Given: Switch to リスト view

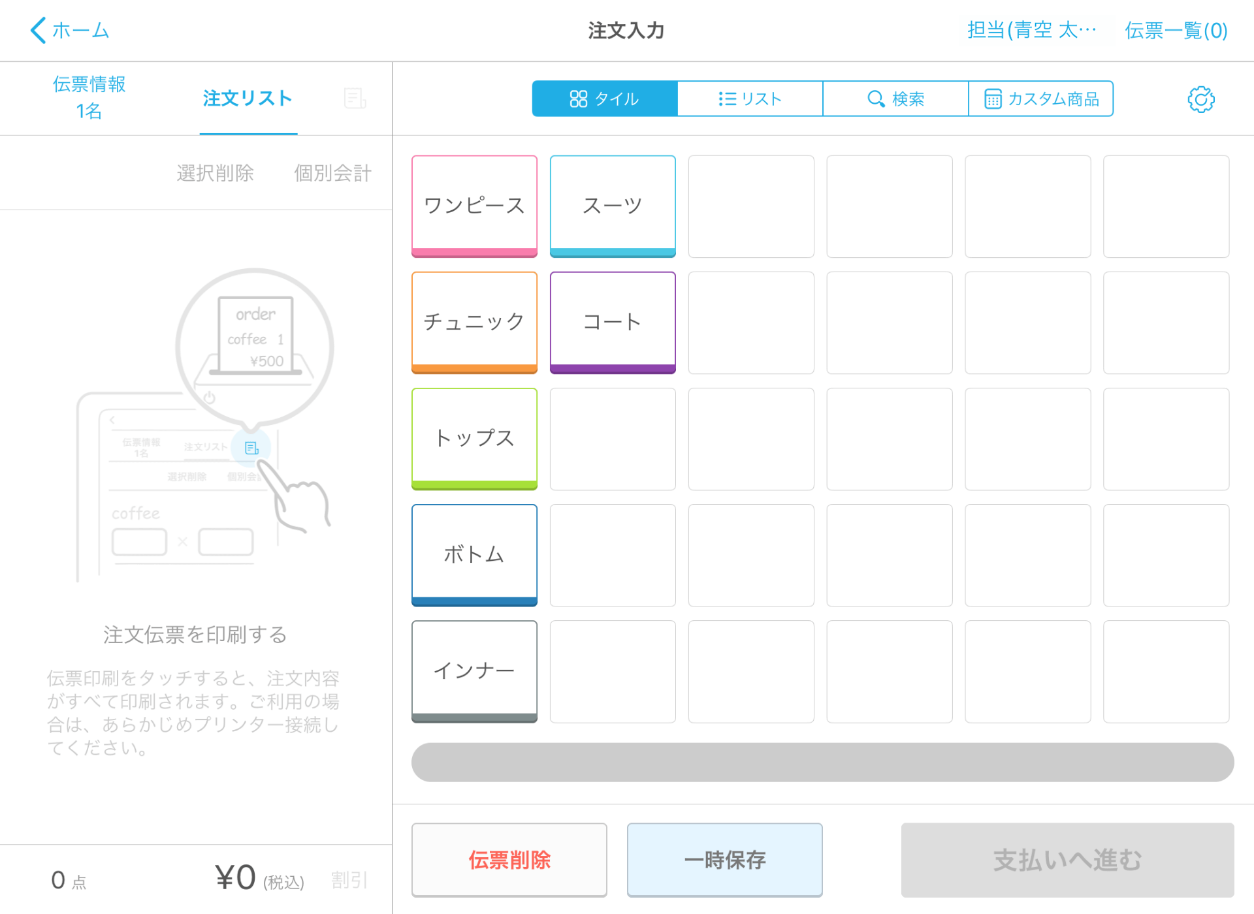Looking at the screenshot, I should pos(750,99).
